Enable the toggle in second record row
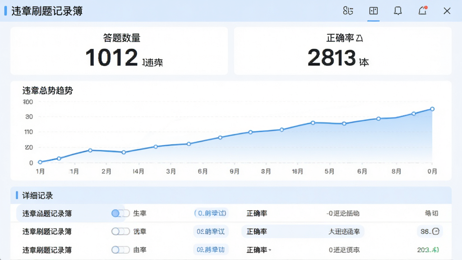Viewport: 462px width, 260px height. (x=120, y=232)
